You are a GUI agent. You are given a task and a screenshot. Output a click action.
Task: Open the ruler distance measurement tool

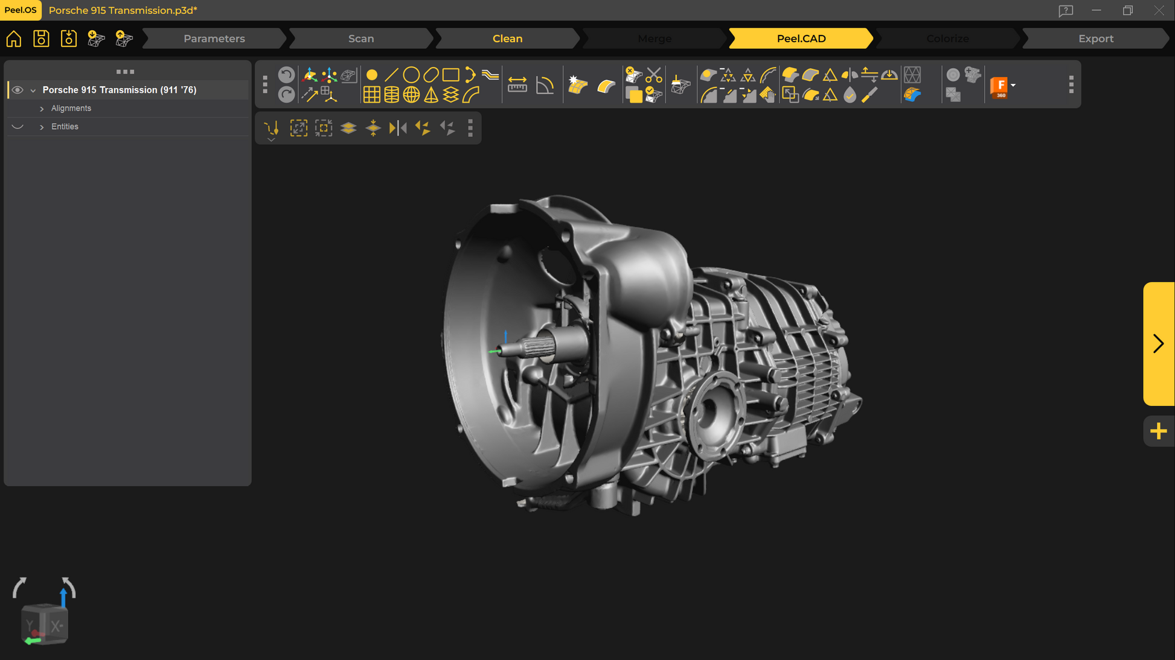tap(517, 85)
